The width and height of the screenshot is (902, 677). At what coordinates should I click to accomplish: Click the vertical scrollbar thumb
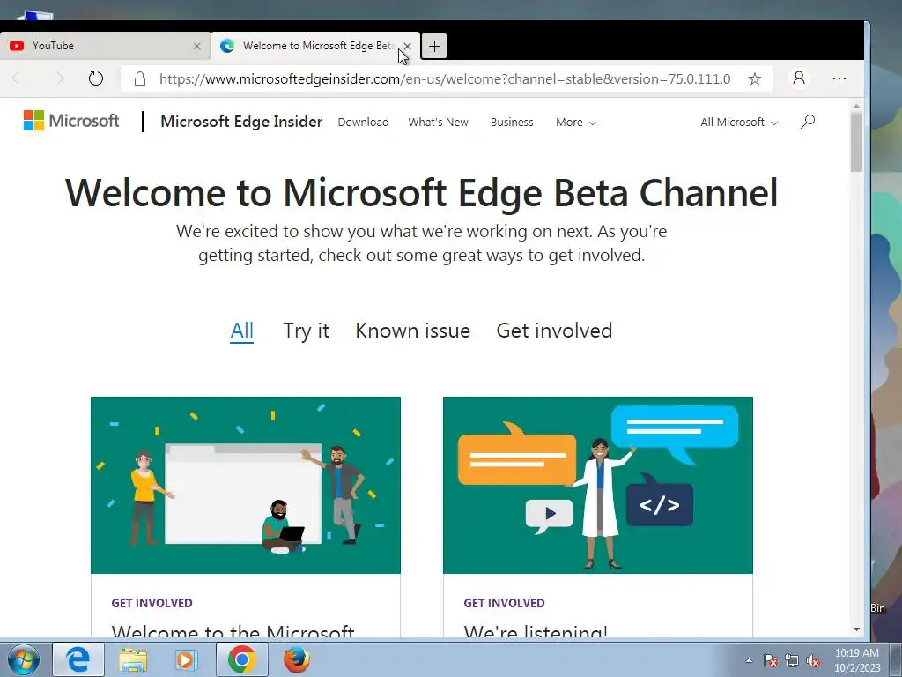click(x=856, y=142)
